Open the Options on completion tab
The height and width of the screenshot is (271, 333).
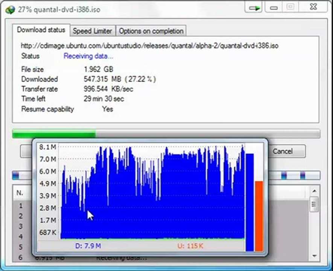click(x=151, y=31)
